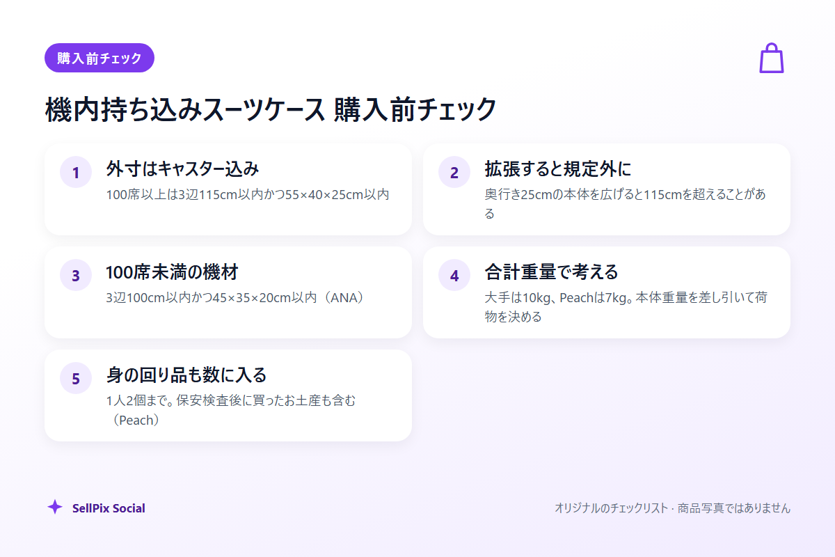
Task: Click description starting 1人2個まで
Action: [231, 410]
